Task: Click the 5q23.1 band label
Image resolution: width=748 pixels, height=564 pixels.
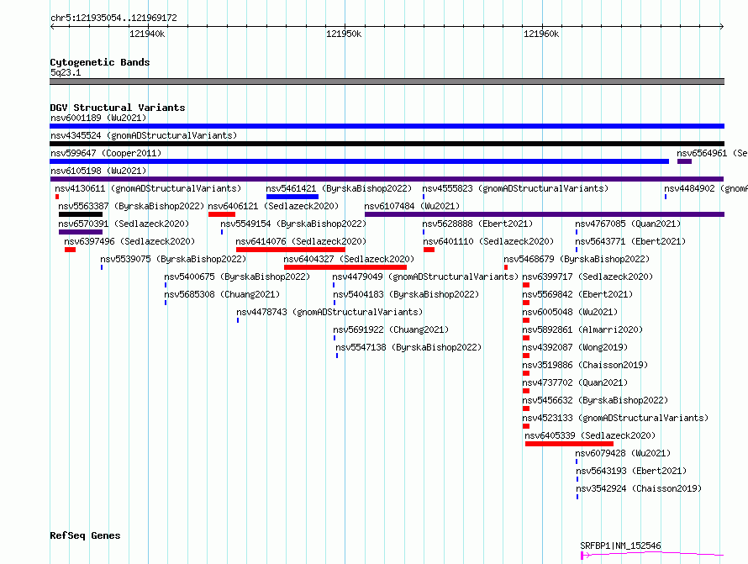Action: tap(66, 72)
